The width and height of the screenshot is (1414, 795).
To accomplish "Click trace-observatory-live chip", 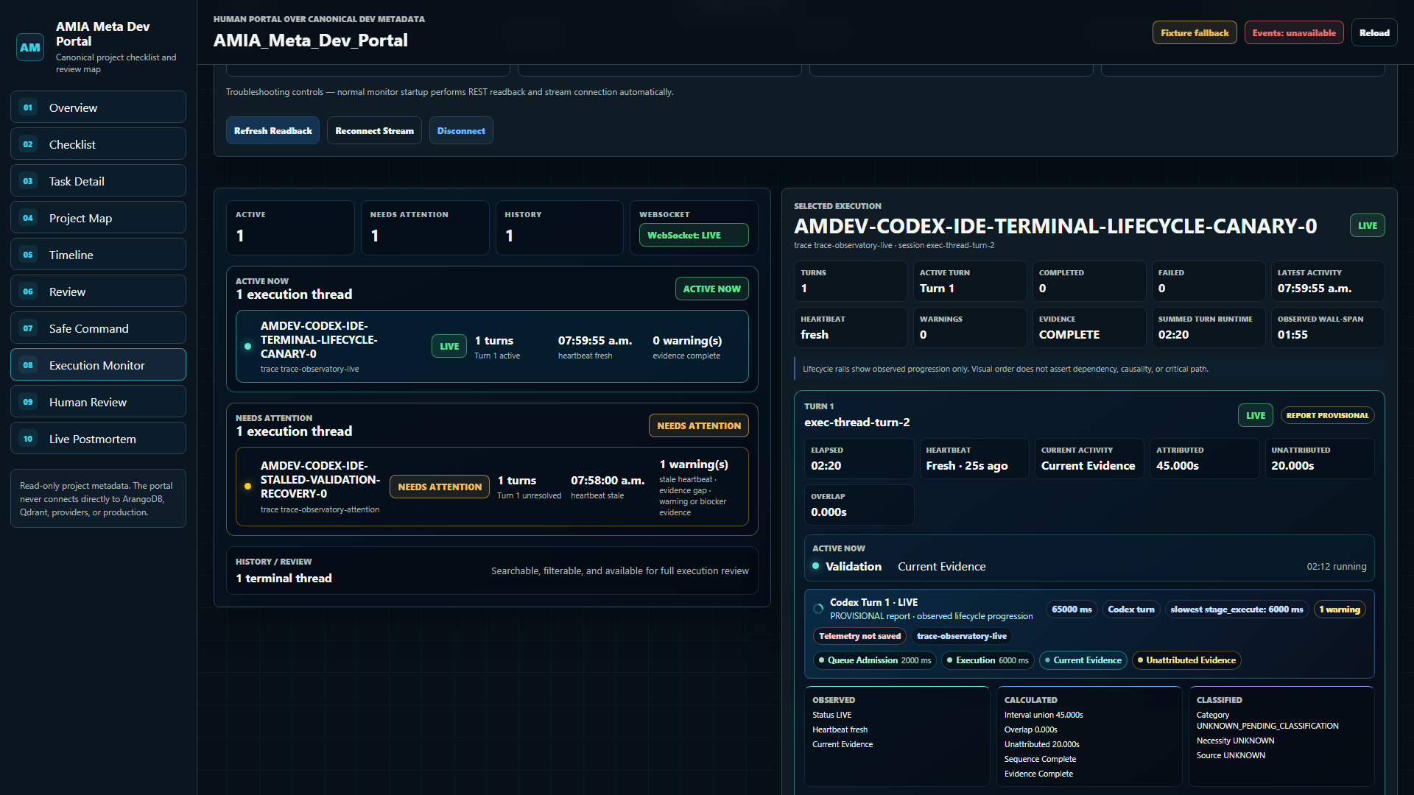I will point(961,637).
